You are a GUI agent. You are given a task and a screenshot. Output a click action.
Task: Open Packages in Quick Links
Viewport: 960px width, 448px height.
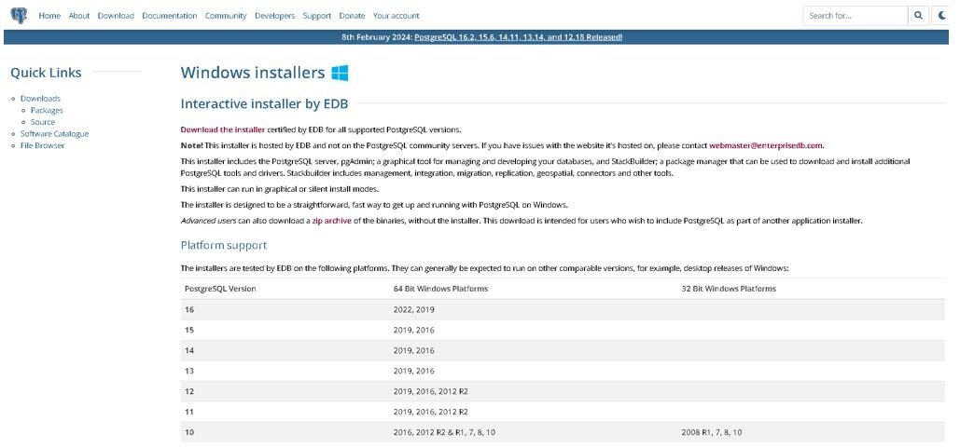47,110
